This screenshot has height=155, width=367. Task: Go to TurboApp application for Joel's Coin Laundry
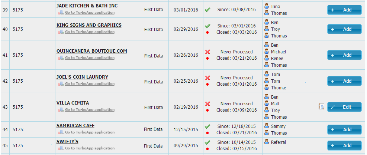[x=90, y=83]
